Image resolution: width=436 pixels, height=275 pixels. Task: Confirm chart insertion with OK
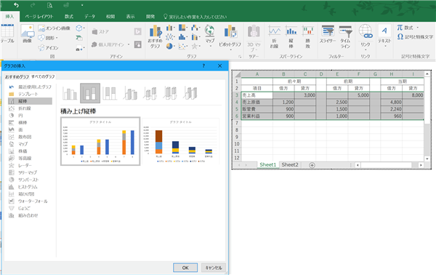[185, 268]
